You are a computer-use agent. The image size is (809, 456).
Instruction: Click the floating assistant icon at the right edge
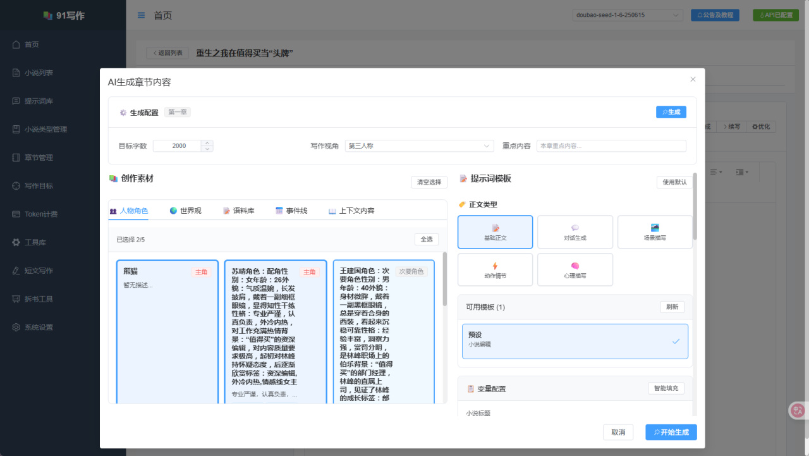[798, 410]
